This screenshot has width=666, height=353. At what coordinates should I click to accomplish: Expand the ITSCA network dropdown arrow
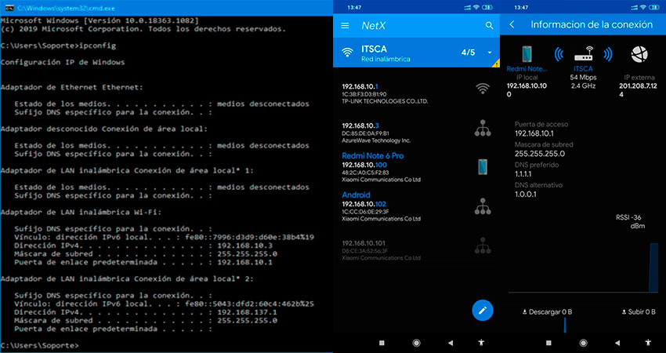(x=490, y=53)
